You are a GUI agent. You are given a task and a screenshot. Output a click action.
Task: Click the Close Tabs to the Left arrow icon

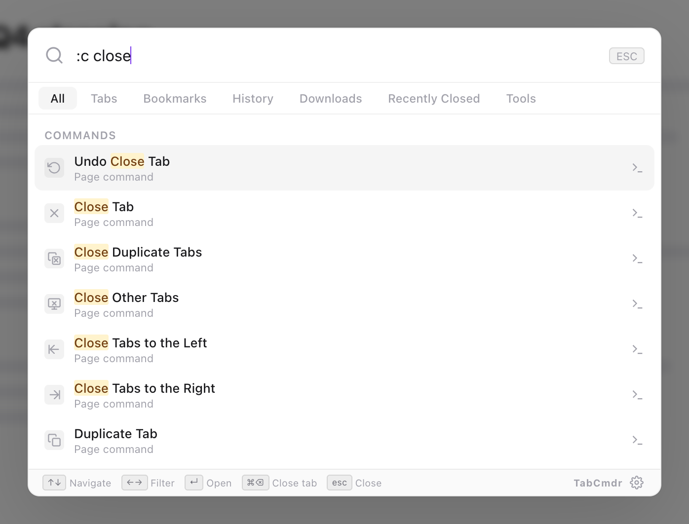pyautogui.click(x=54, y=349)
